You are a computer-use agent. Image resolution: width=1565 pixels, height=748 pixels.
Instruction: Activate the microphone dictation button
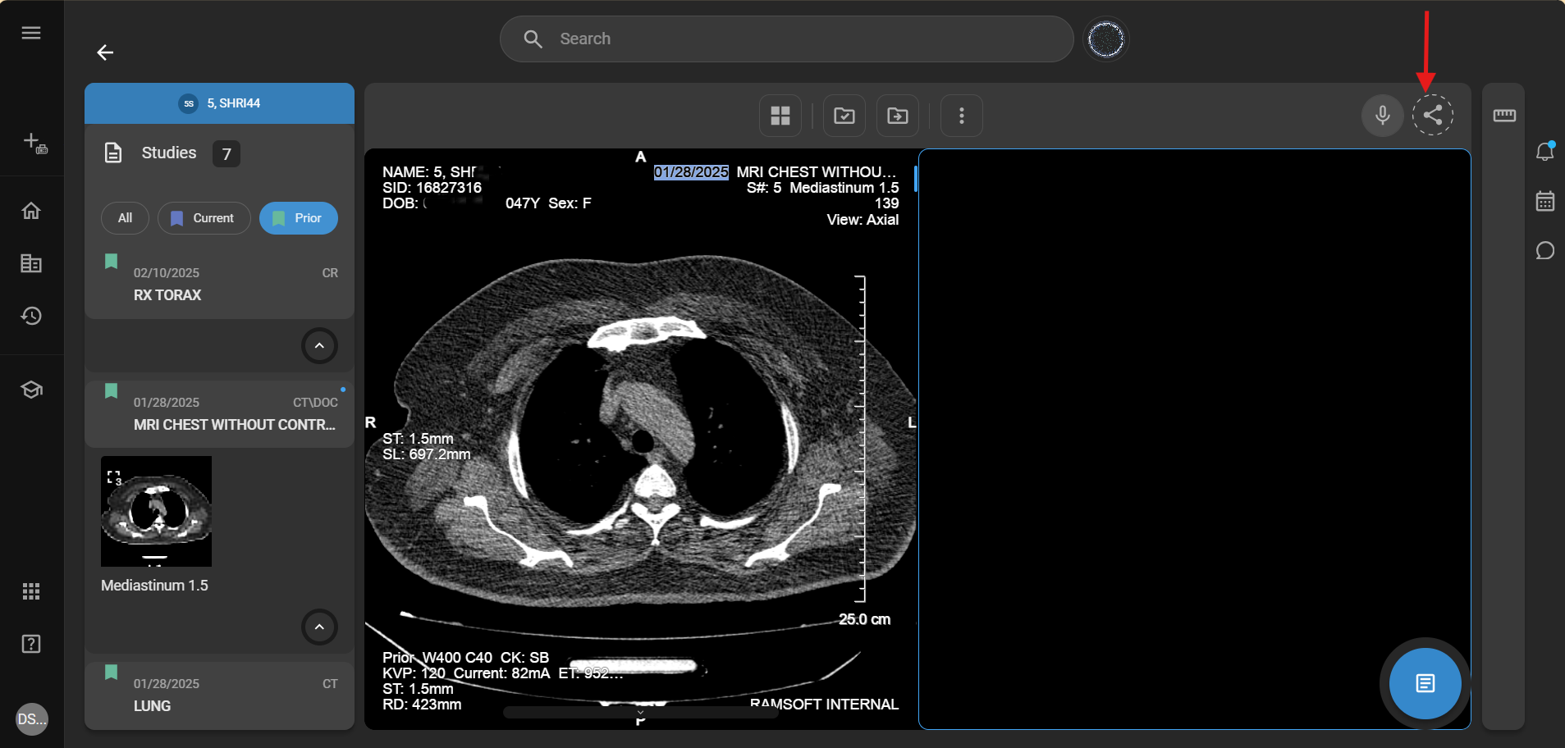1382,116
